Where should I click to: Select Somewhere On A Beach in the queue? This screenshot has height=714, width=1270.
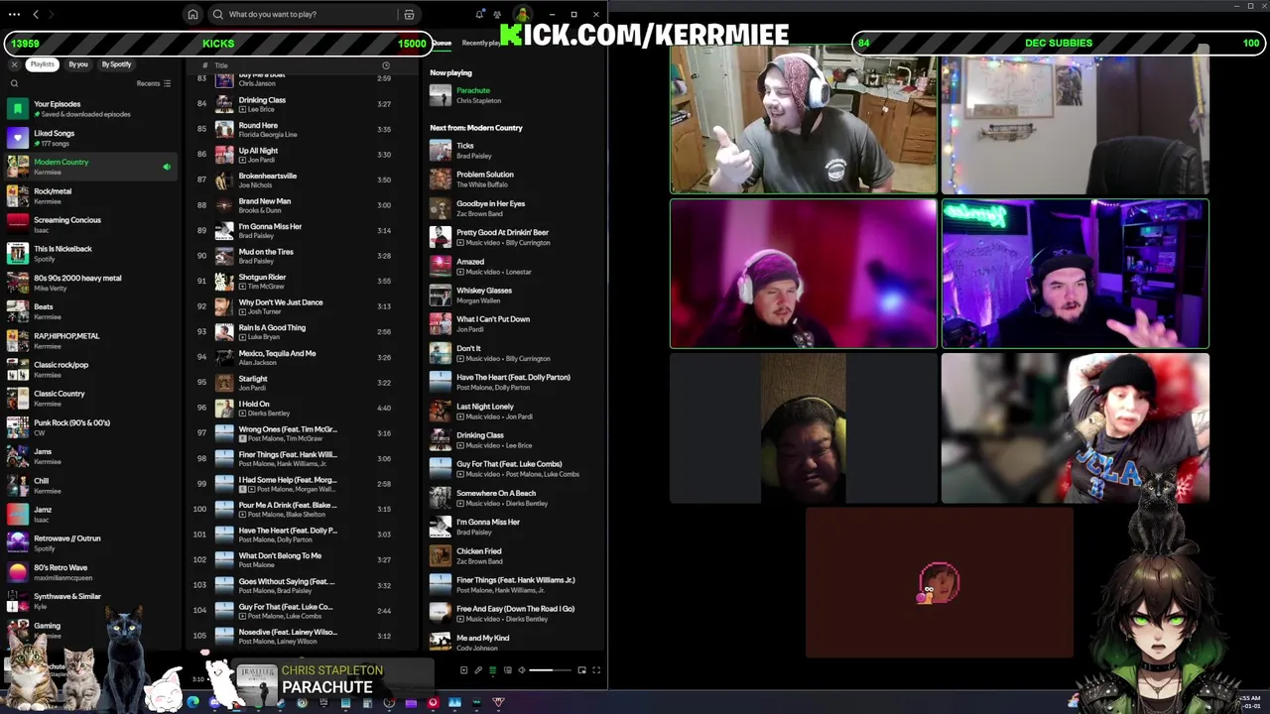514,498
